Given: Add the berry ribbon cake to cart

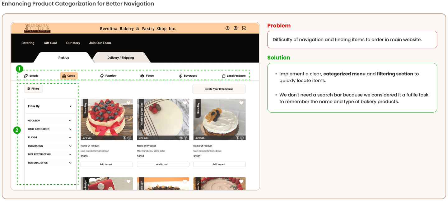Looking at the screenshot, I should 107,164.
